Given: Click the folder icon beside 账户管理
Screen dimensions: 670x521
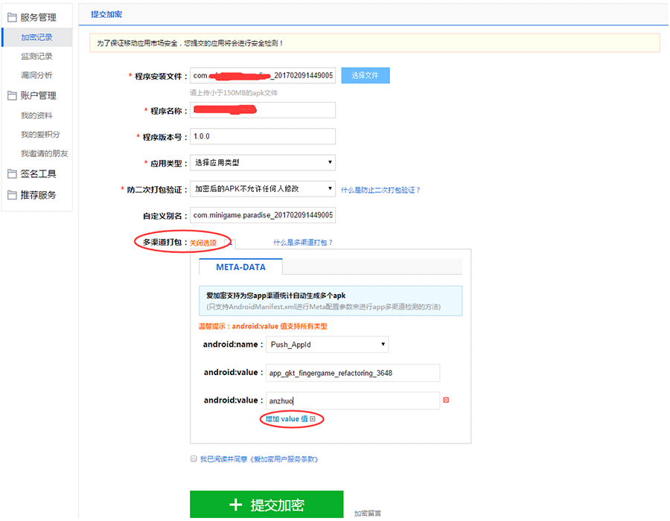Looking at the screenshot, I should coord(12,95).
